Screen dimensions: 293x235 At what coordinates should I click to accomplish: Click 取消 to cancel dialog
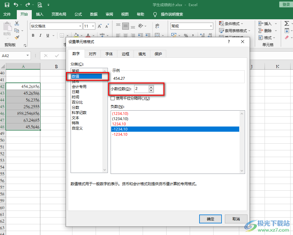[236, 219]
